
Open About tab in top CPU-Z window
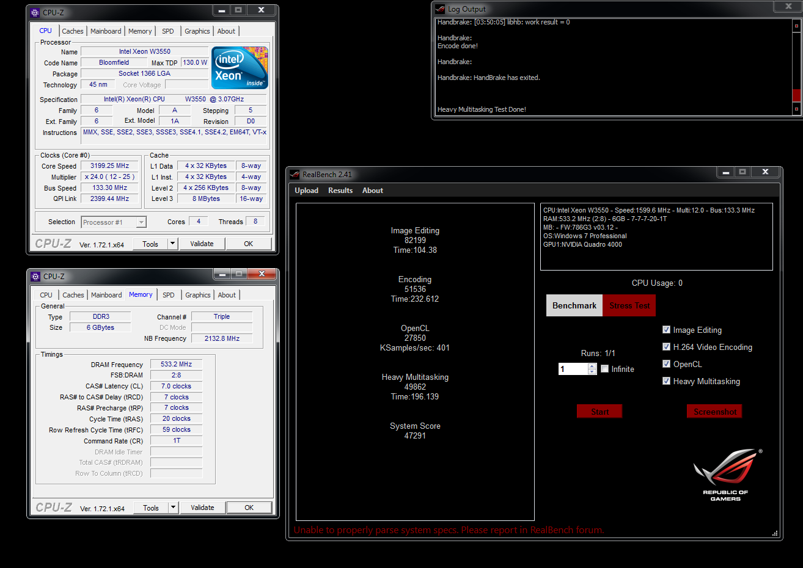pos(226,31)
